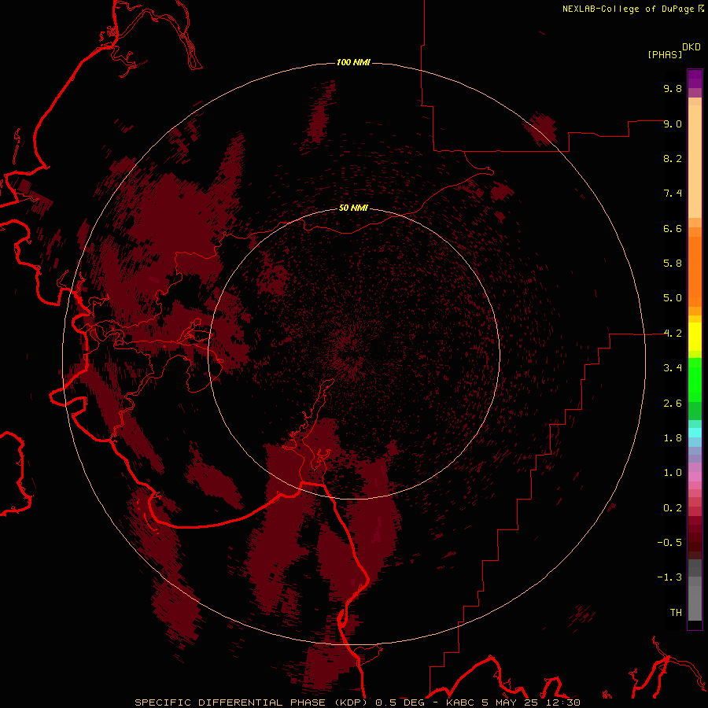Screen dimensions: 708x708
Task: Click the 7.4 value on the color scale
Action: (x=673, y=194)
